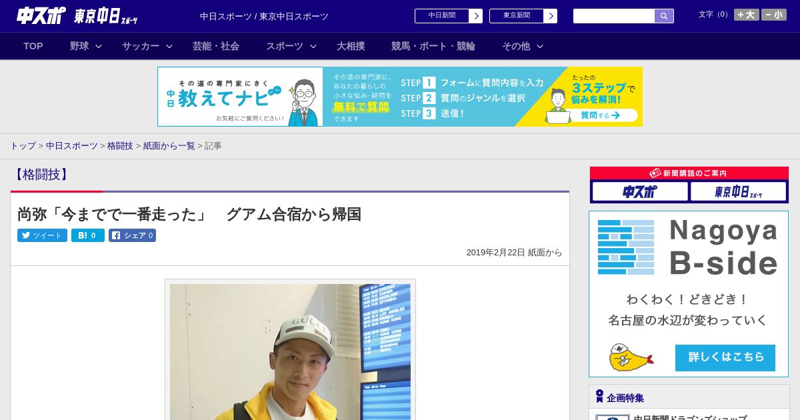The height and width of the screenshot is (420, 800).
Task: Click the arrow beside 中日新聞
Action: point(476,16)
